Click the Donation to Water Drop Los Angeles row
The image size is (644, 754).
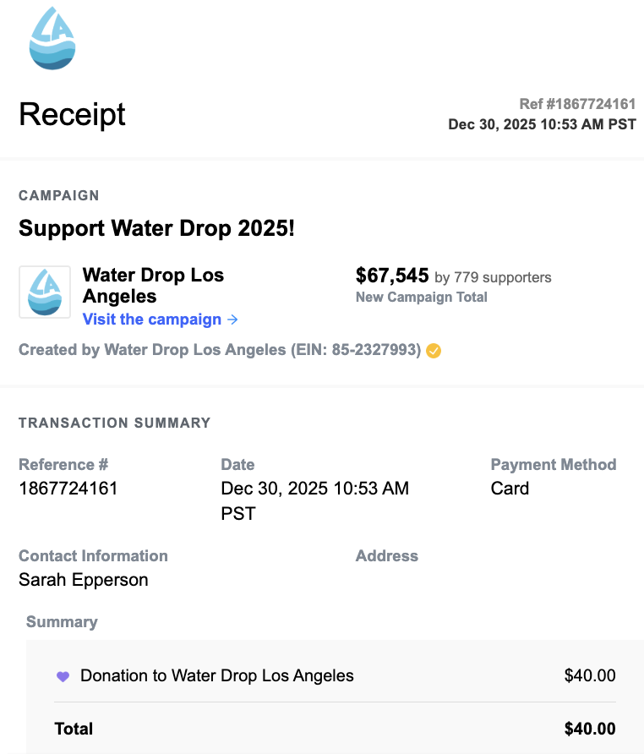217,676
